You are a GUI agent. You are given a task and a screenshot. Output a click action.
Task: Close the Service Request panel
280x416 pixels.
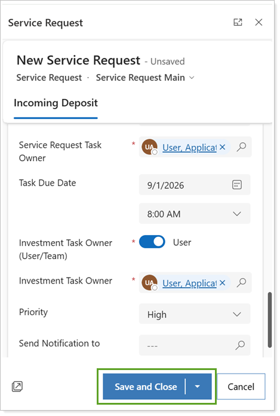[259, 22]
